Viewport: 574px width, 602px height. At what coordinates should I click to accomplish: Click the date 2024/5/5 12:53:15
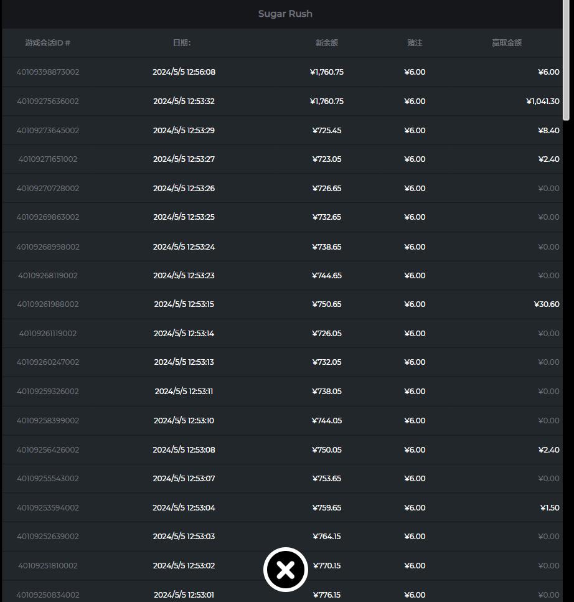[x=184, y=304]
